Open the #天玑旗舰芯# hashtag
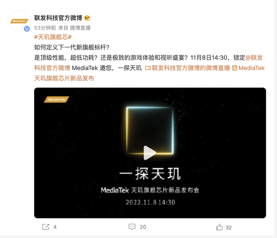Viewport: 277px width, 238px height. [53, 37]
